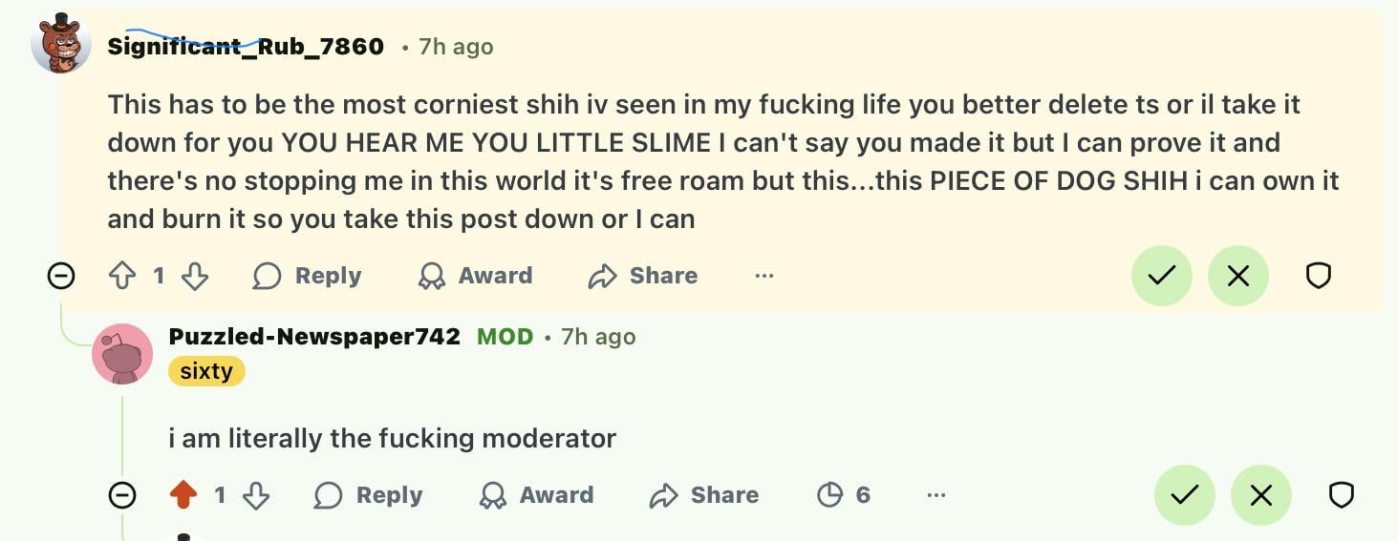Open mod shield on Puzzled-Newspaper742's reply

coord(1341,495)
